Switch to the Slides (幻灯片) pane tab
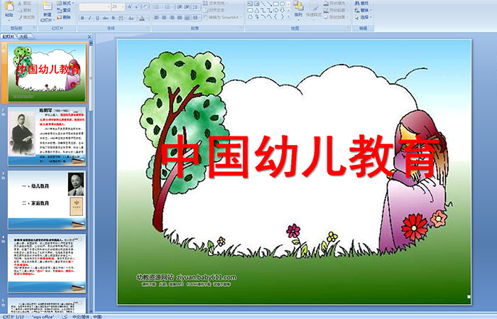The height and width of the screenshot is (319, 497). click(x=9, y=37)
